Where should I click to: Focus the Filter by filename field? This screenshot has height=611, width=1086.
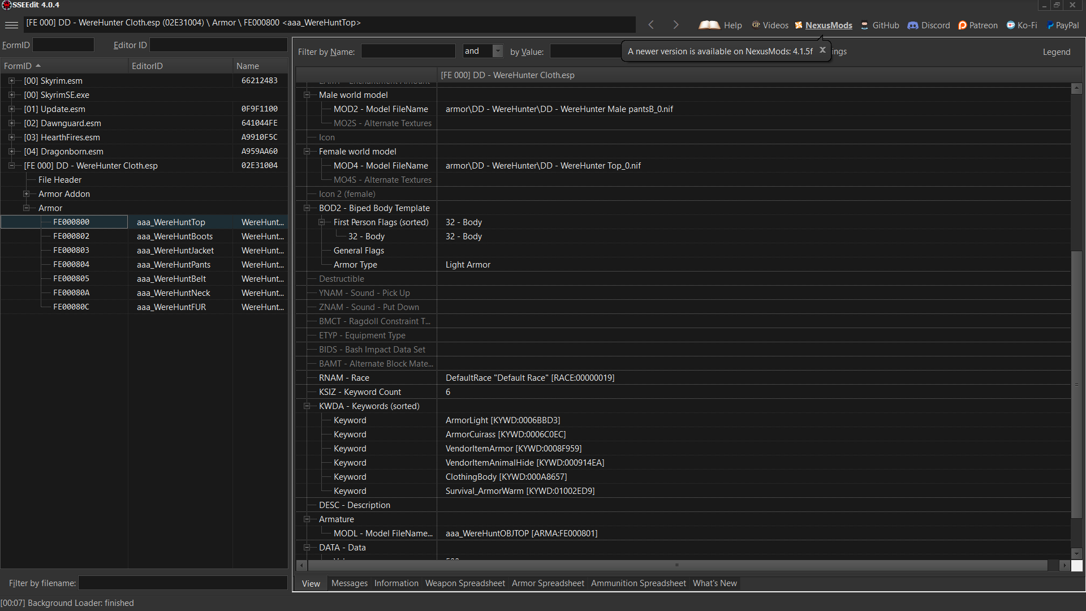click(x=183, y=583)
